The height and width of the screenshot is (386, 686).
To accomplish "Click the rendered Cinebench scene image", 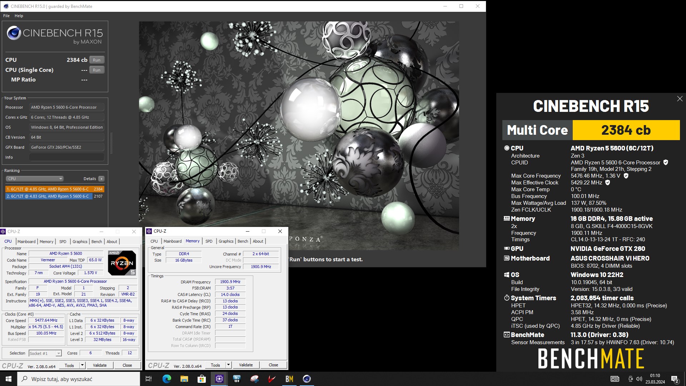I will click(299, 136).
